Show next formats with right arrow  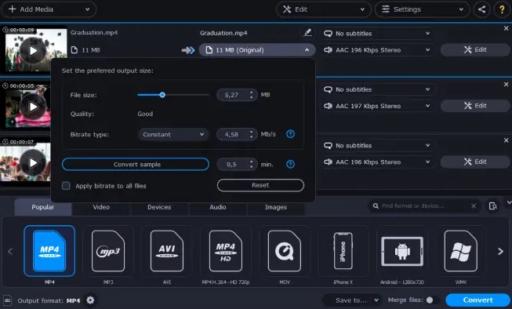(500, 251)
